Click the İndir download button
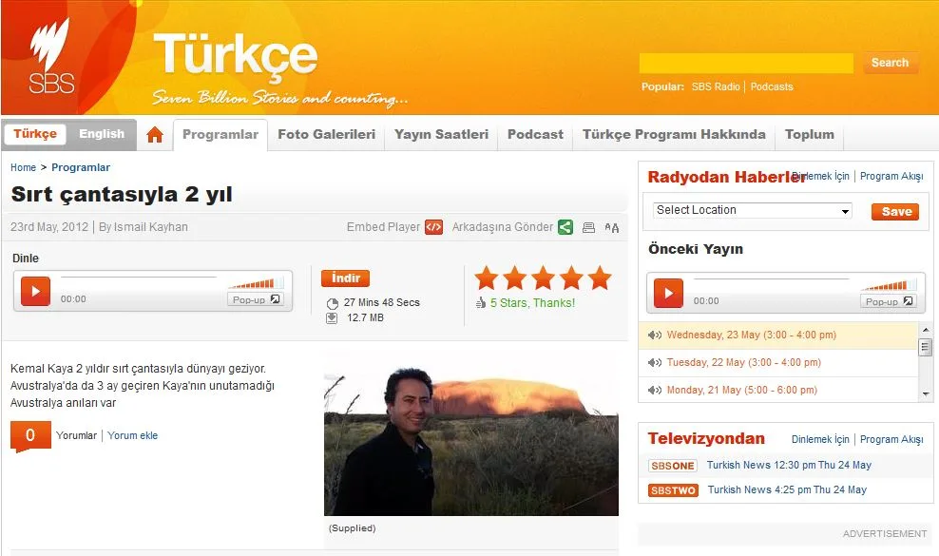Viewport: 939px width, 556px height. pos(345,278)
